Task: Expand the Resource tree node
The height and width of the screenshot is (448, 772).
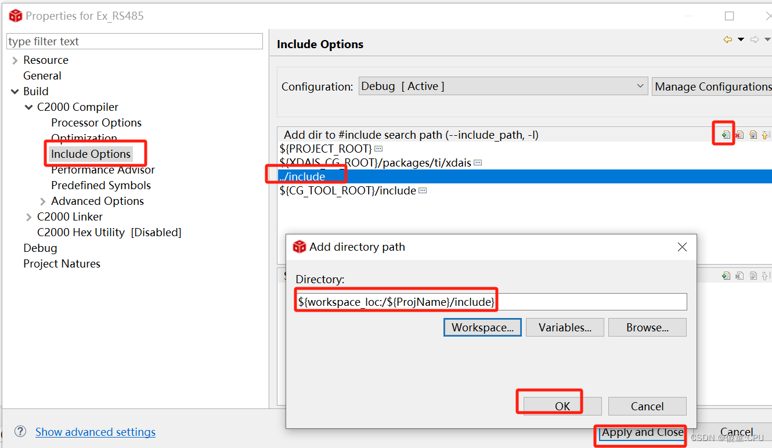Action: point(15,60)
